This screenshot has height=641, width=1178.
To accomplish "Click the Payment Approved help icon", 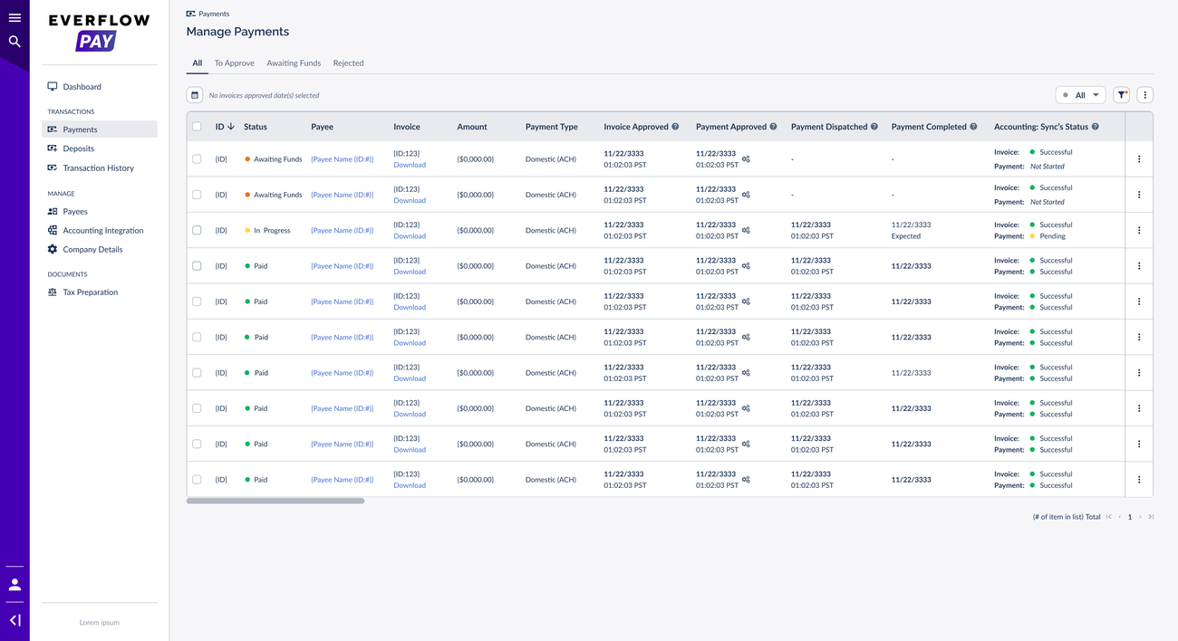I will 773,127.
